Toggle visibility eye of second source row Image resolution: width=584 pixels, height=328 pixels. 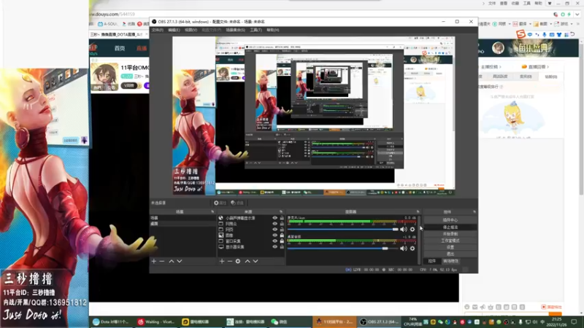[x=275, y=224]
